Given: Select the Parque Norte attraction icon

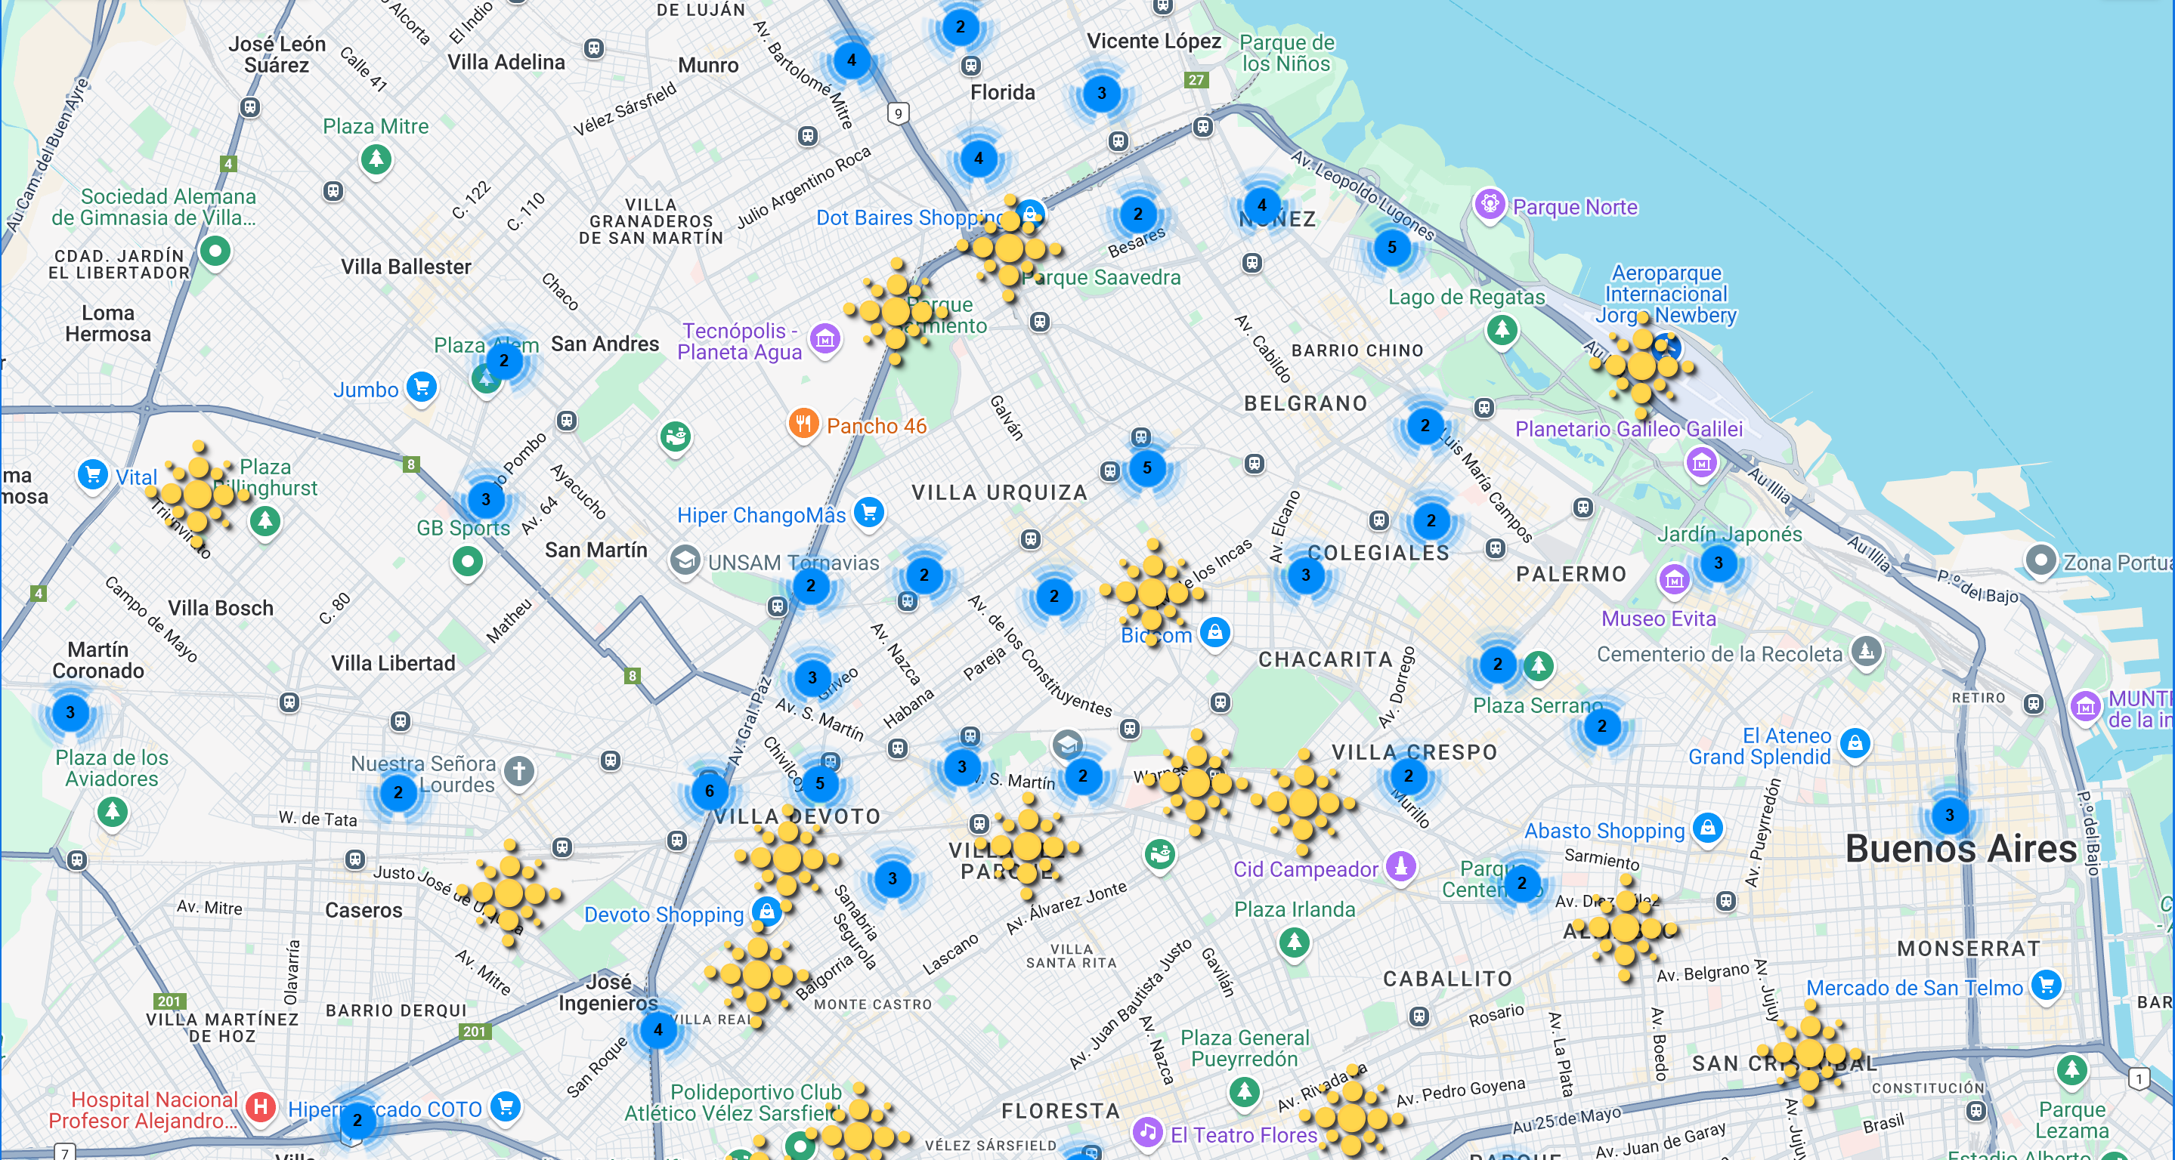Looking at the screenshot, I should click(x=1491, y=206).
